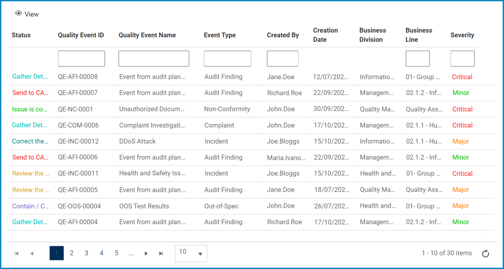Click Minor severity for QE-AFI-00007
Screen dimensions: 504x269
(x=461, y=93)
